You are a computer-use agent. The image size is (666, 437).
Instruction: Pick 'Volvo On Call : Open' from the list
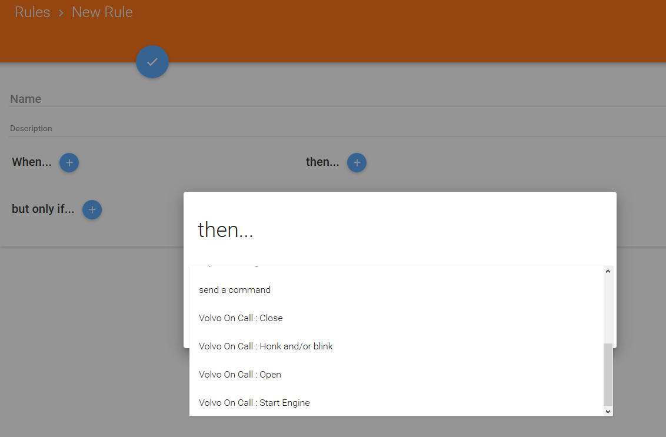point(240,374)
